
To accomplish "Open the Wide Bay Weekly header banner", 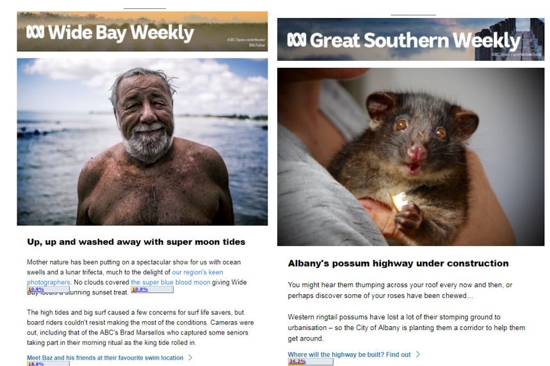I will [x=142, y=31].
